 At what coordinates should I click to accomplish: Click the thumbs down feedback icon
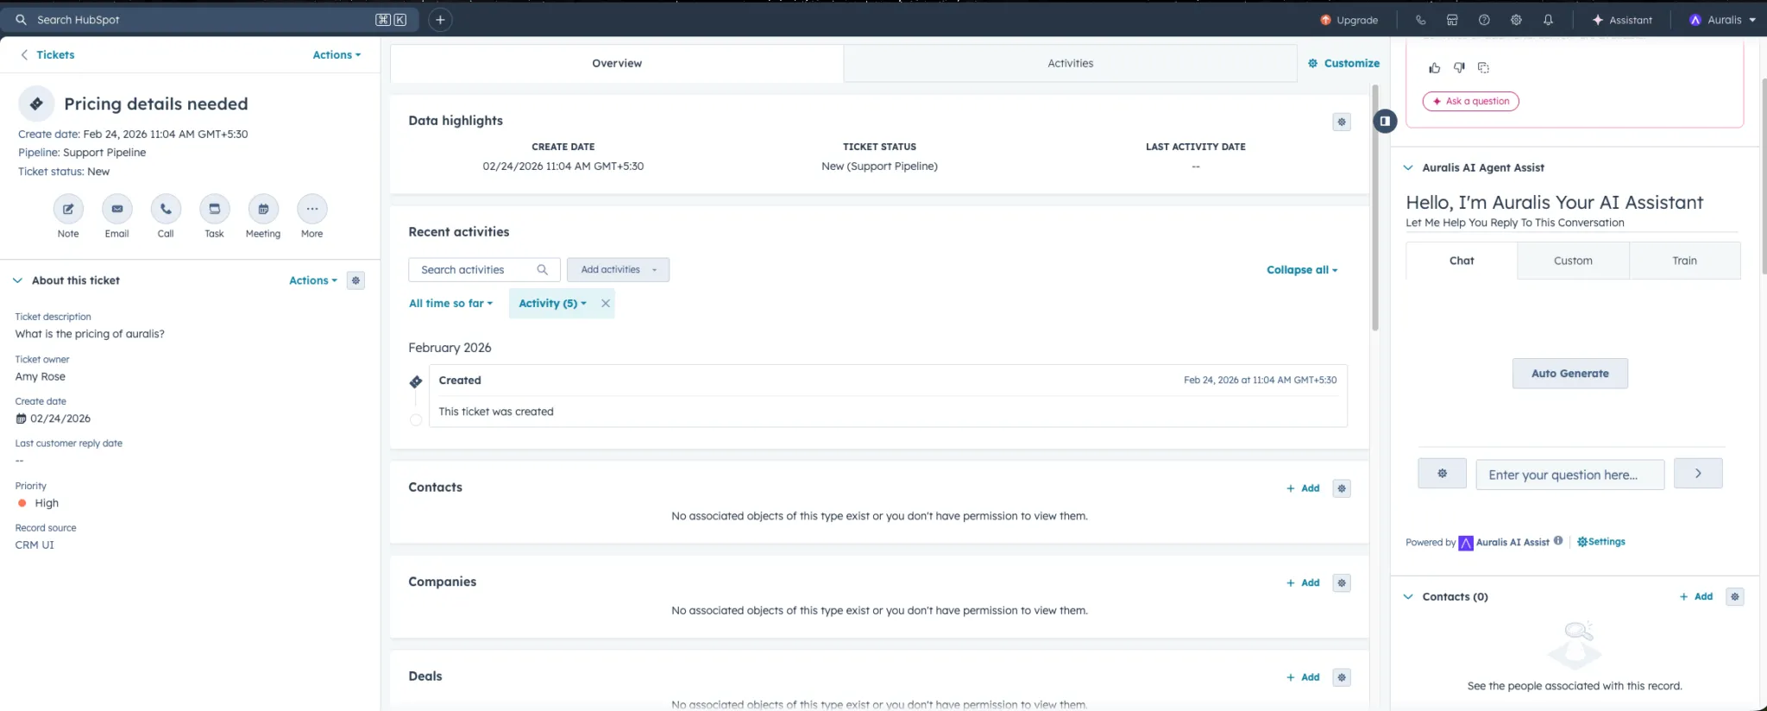1459,67
